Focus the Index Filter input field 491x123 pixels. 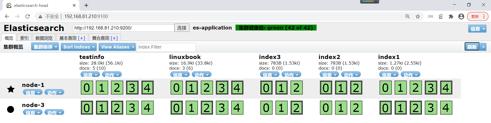(x=166, y=47)
